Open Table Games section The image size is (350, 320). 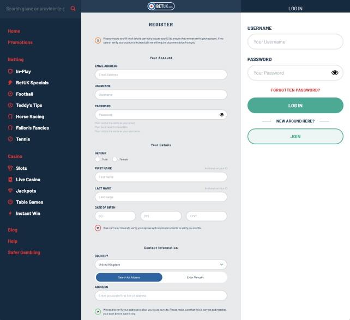tap(29, 202)
